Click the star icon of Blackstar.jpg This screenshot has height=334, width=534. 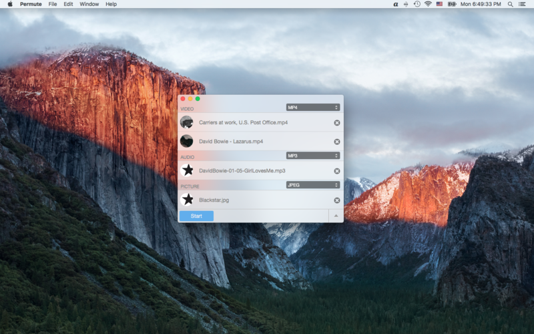[x=188, y=200]
